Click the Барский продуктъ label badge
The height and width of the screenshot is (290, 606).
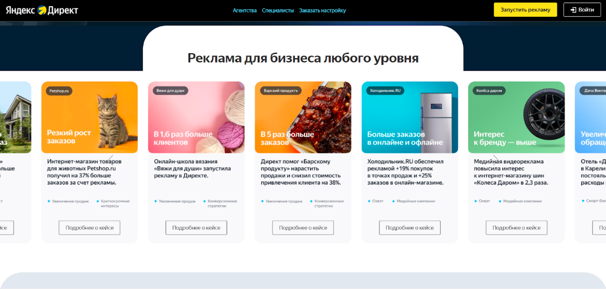coord(280,91)
